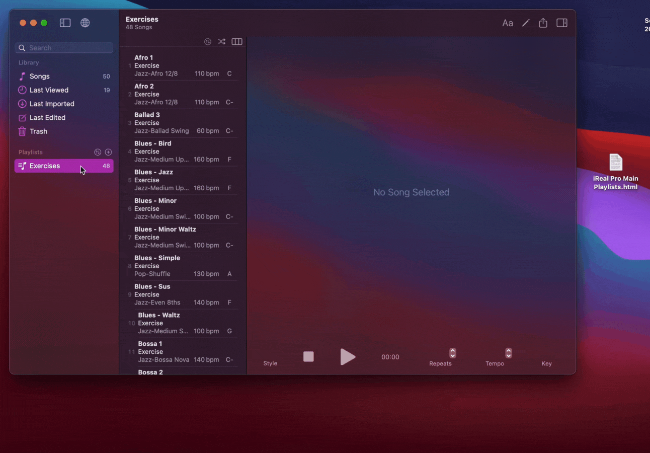Toggle the right inspector panel icon
Image resolution: width=650 pixels, height=453 pixels.
tap(562, 23)
